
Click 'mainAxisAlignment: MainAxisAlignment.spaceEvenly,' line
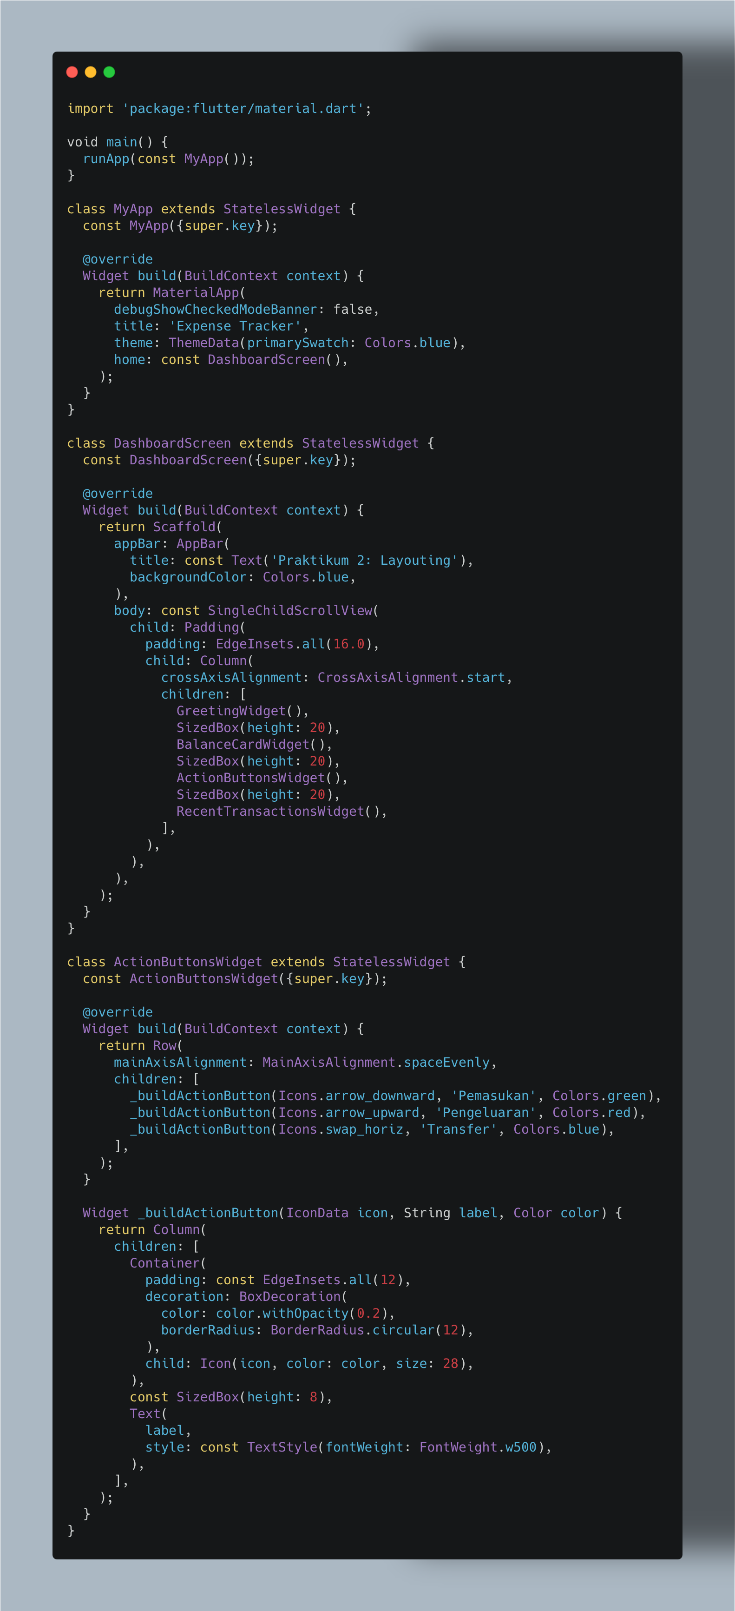click(305, 1063)
